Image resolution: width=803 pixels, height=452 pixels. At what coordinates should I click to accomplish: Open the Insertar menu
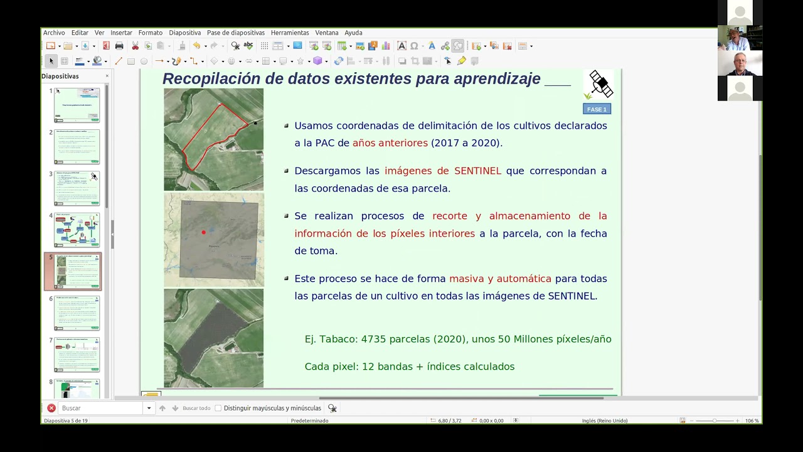click(121, 33)
